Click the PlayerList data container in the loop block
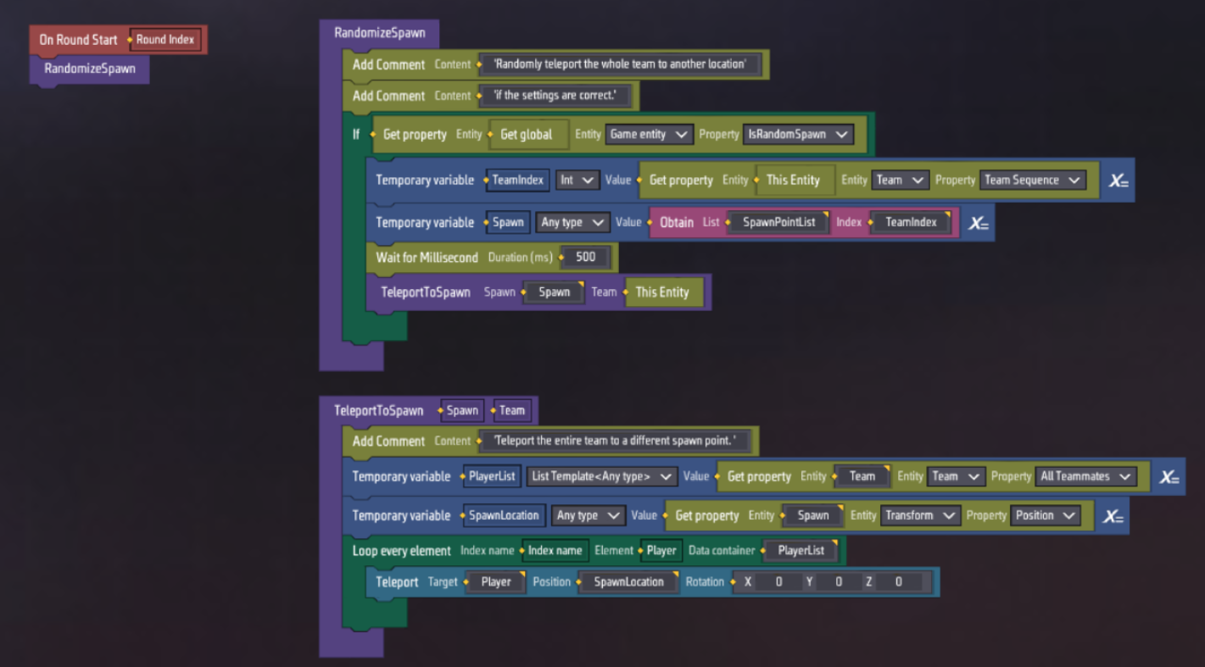 (801, 551)
